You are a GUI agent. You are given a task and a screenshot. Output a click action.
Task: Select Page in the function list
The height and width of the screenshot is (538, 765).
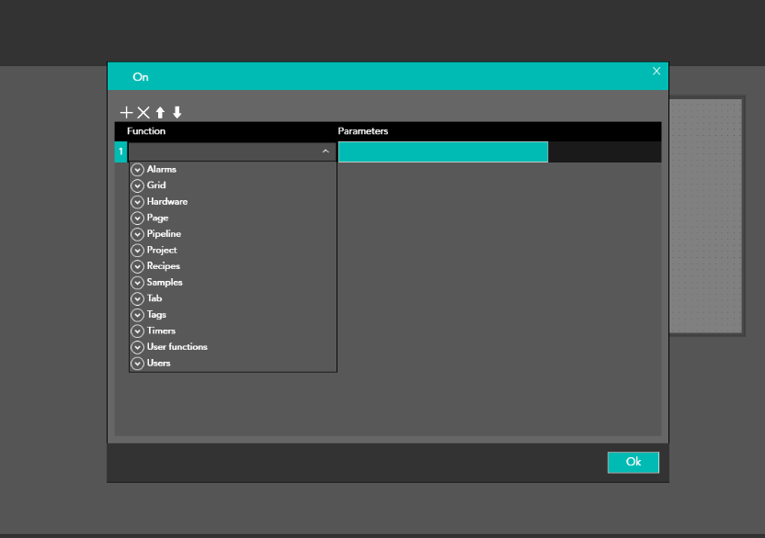pos(157,218)
